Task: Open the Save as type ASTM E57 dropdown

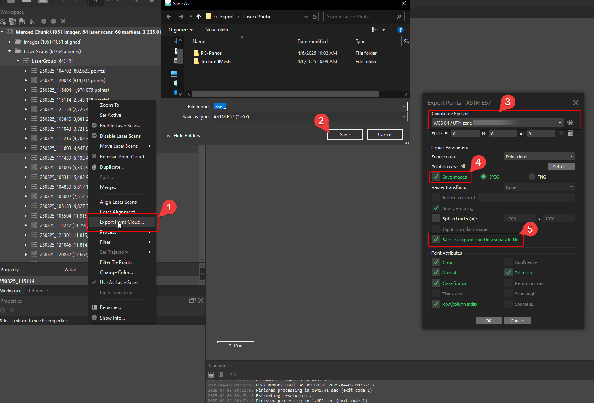Action: (309, 117)
